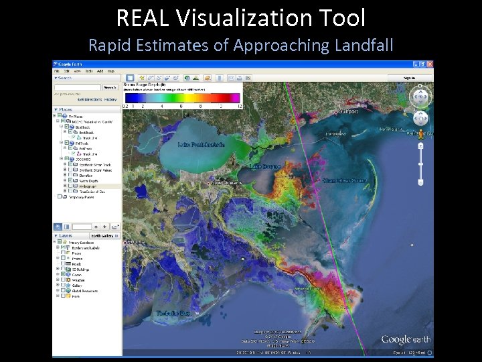
Task: Collapse the Layers panel triangle
Action: [x=56, y=236]
